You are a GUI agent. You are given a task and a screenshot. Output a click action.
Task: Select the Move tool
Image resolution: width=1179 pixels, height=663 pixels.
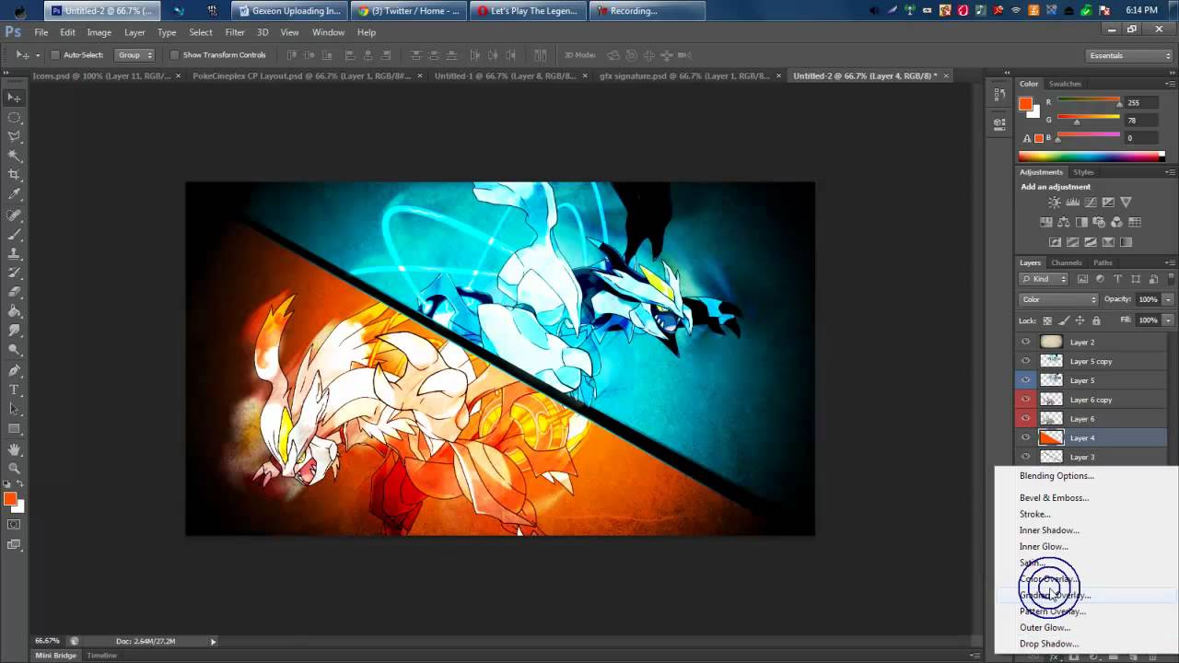(14, 98)
